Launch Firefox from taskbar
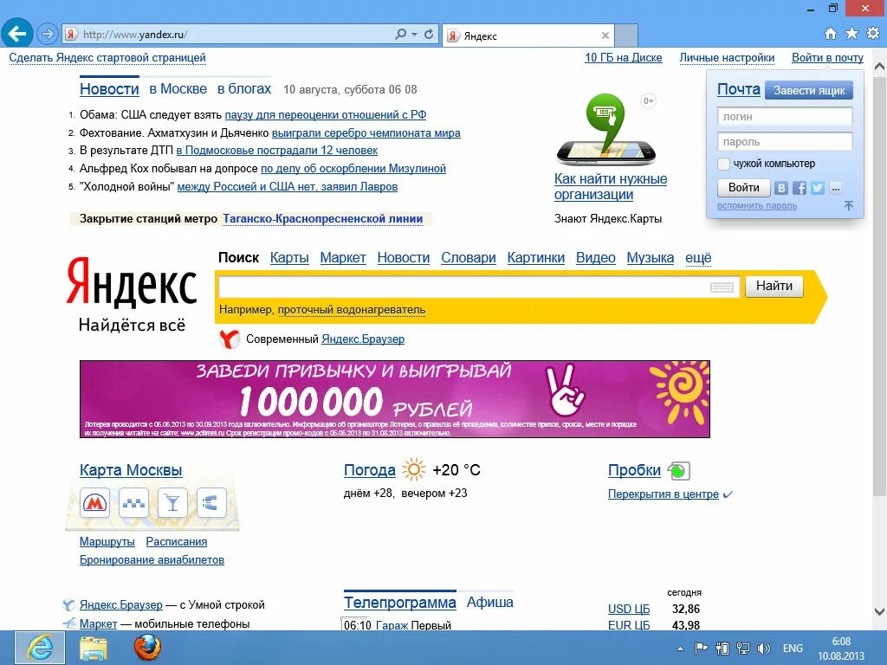The height and width of the screenshot is (665, 887). point(147,648)
